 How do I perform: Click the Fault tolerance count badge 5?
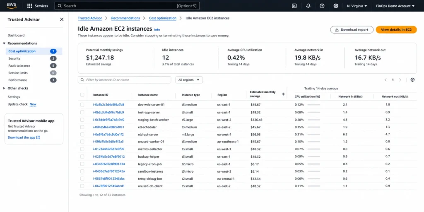[53, 66]
